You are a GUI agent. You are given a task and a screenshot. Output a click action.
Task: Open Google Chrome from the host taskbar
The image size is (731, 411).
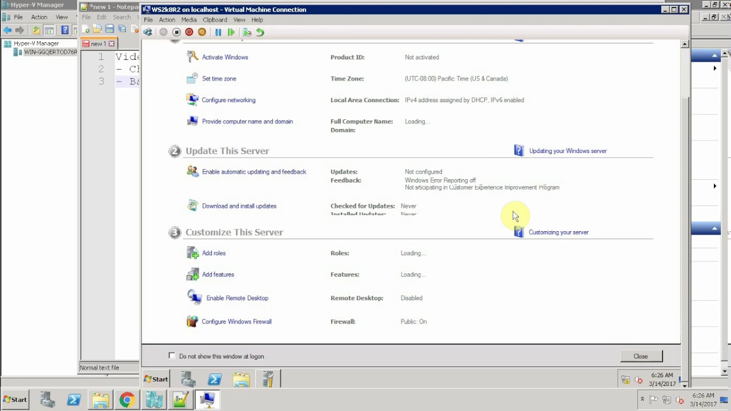point(127,400)
